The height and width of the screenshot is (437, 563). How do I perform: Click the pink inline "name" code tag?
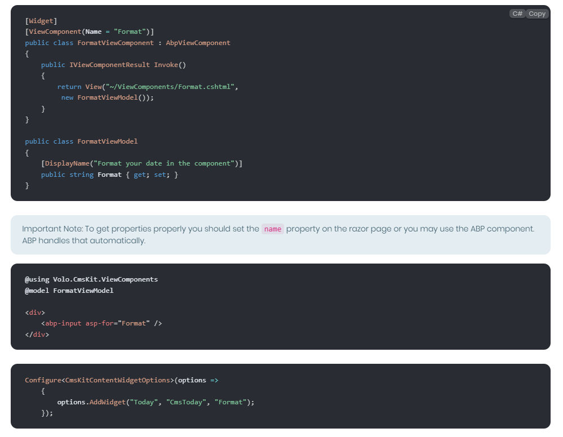[273, 229]
